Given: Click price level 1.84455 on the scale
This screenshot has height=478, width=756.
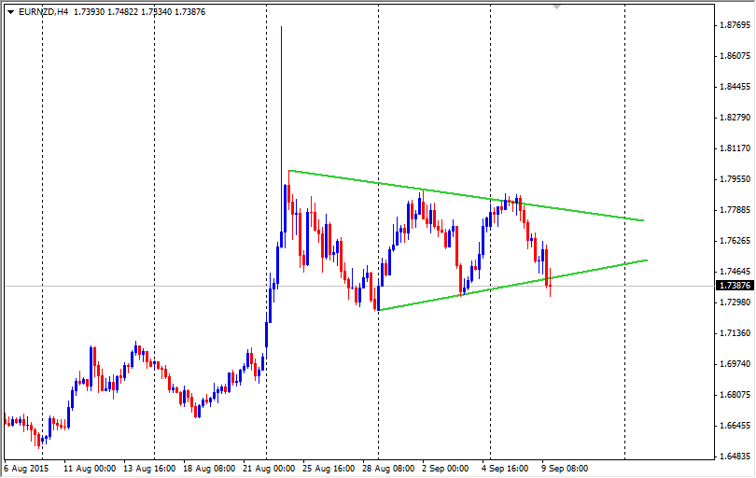Looking at the screenshot, I should pyautogui.click(x=735, y=88).
